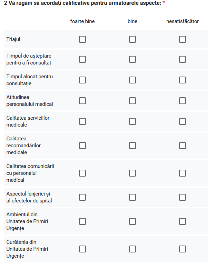The height and width of the screenshot is (269, 216).
Task: Select 'bine' for Timpul alocat pentru consultație
Action: point(132,80)
